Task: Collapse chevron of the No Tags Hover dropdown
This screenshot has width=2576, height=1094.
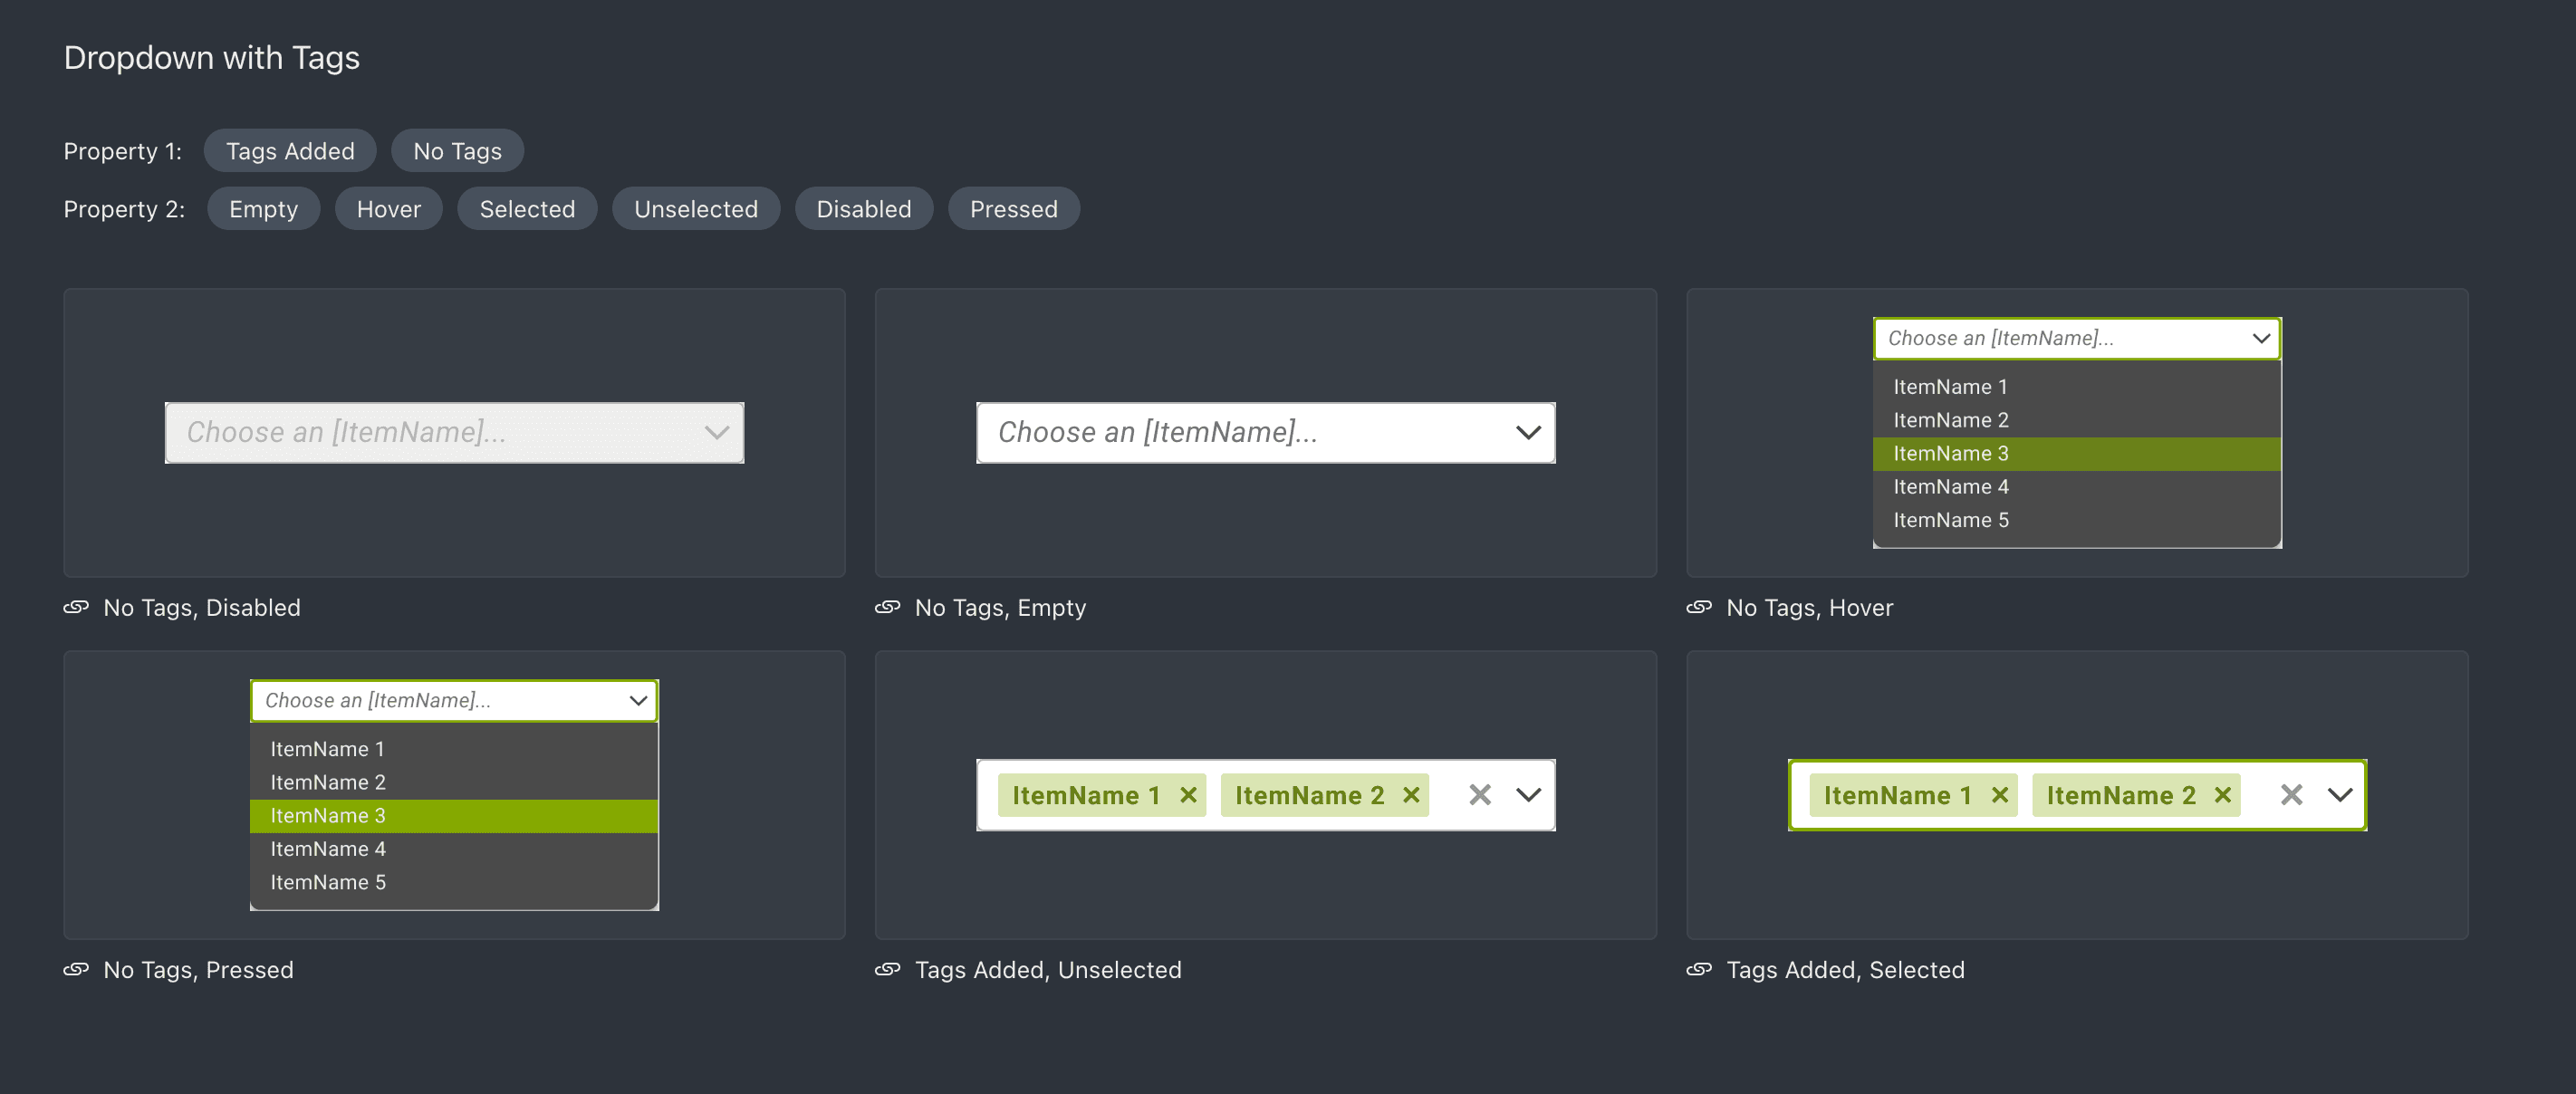Action: pyautogui.click(x=2261, y=339)
